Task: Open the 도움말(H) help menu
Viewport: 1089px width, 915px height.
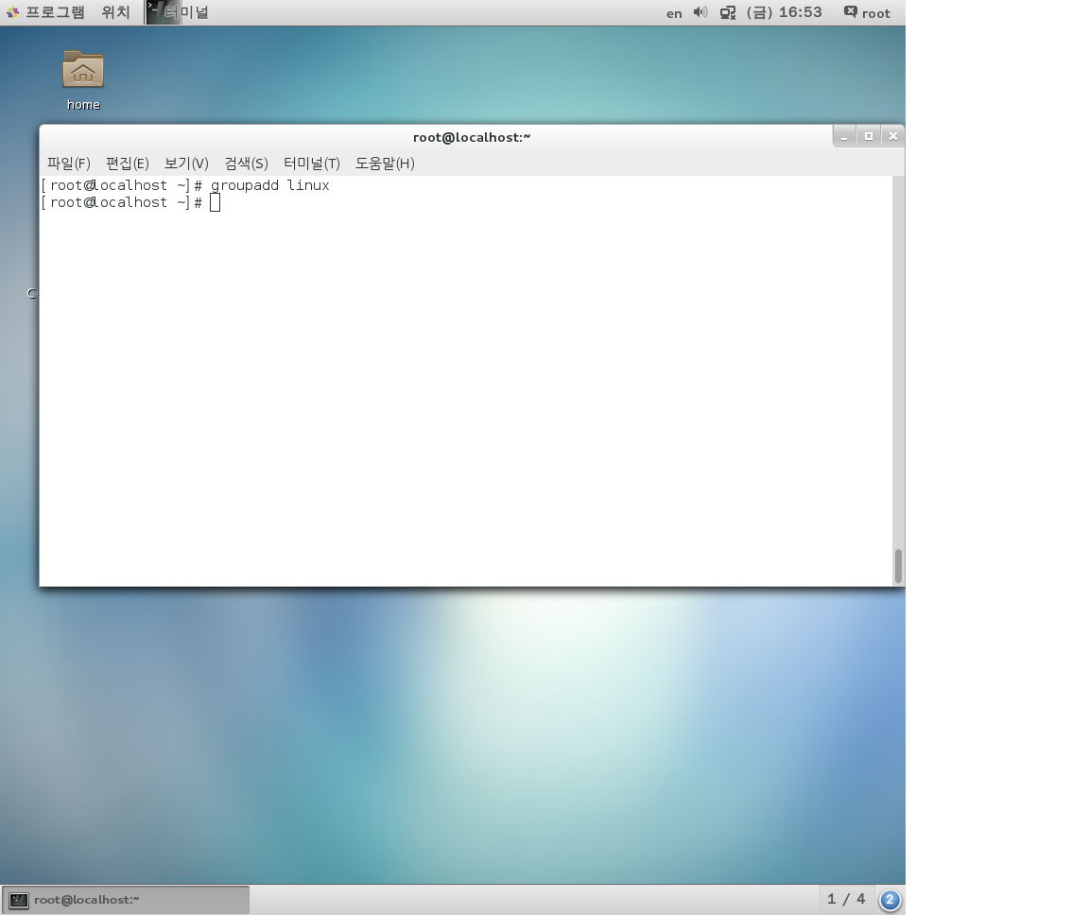Action: click(x=385, y=164)
